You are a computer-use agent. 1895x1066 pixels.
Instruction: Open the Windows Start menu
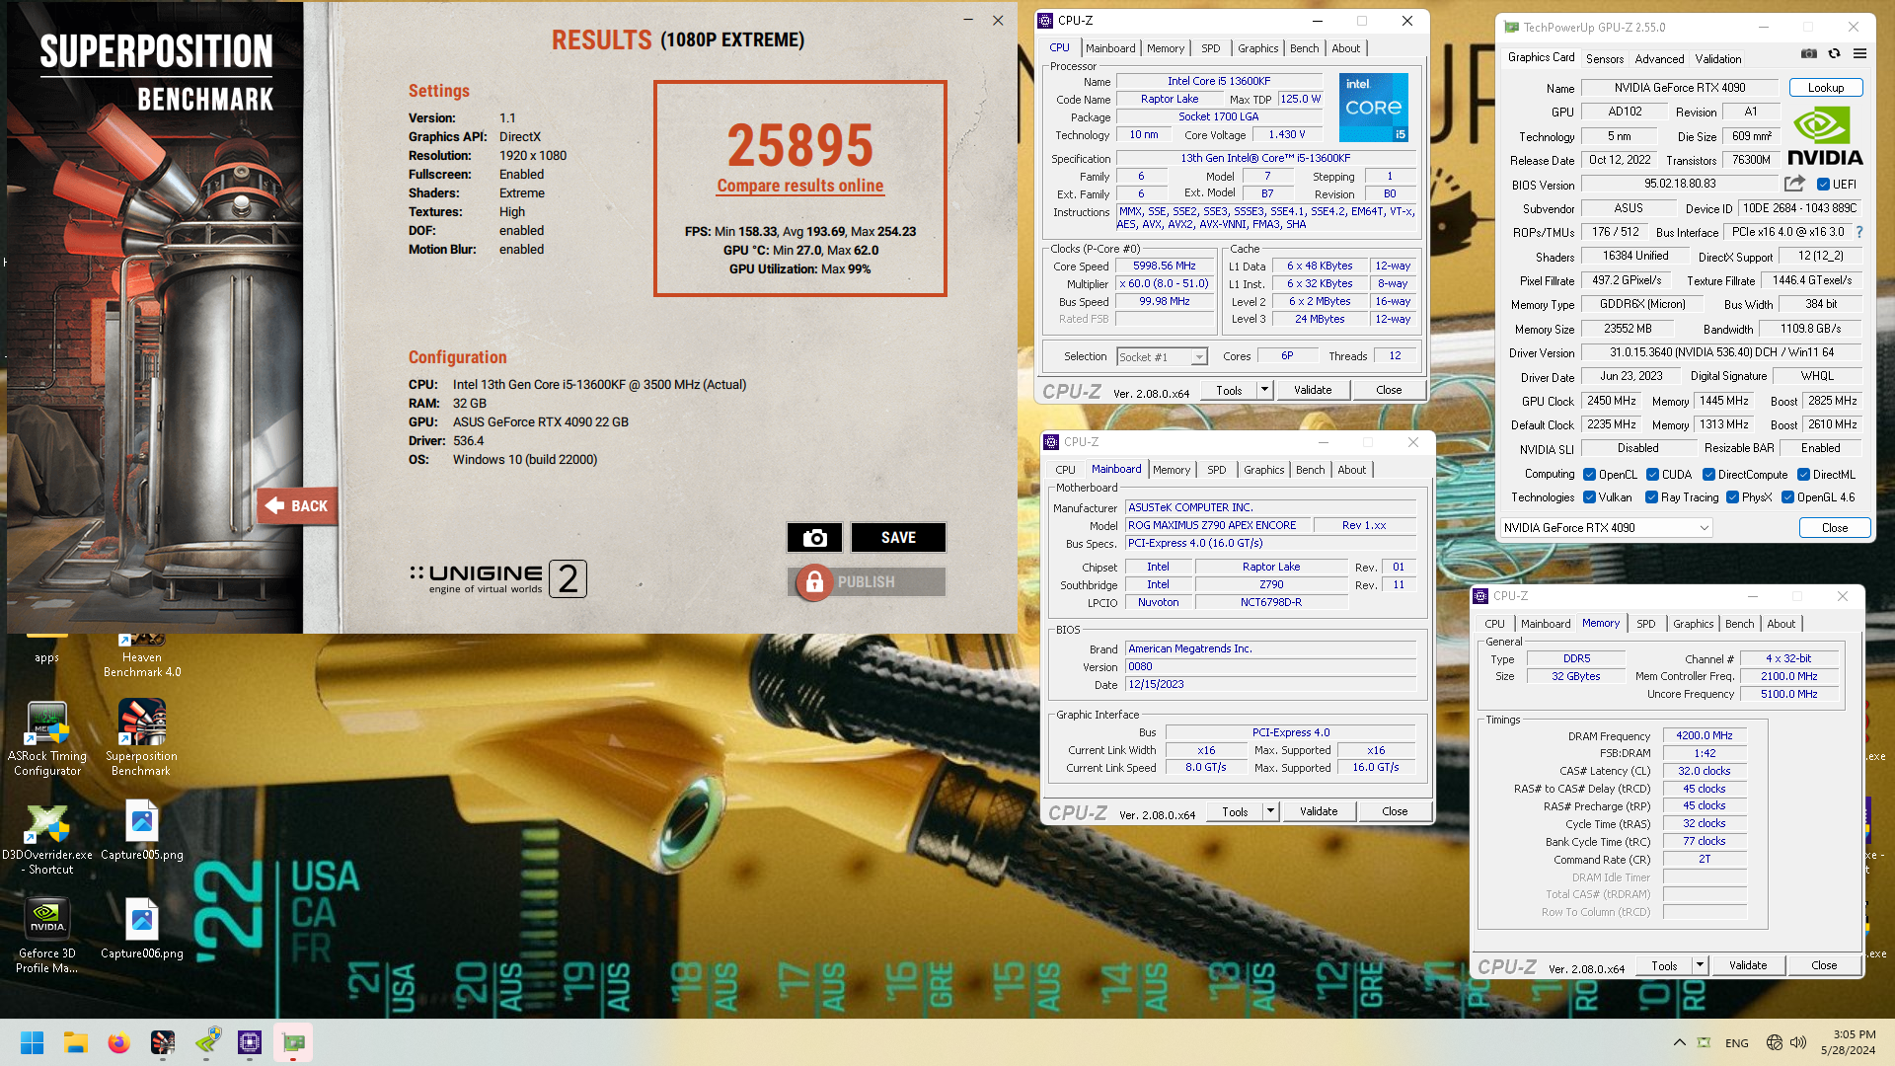click(32, 1042)
